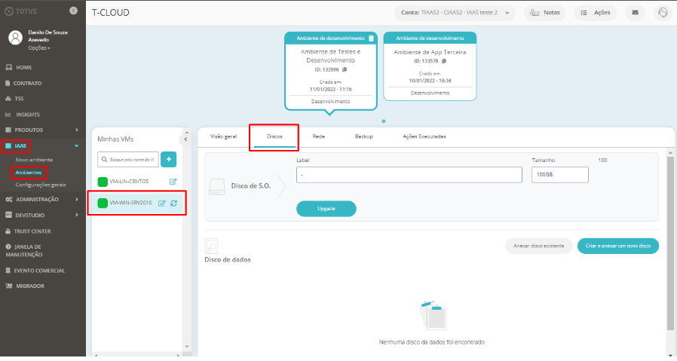Screen dimensions: 677x361
Task: Click the Tamanho 100GB field
Action: point(560,175)
